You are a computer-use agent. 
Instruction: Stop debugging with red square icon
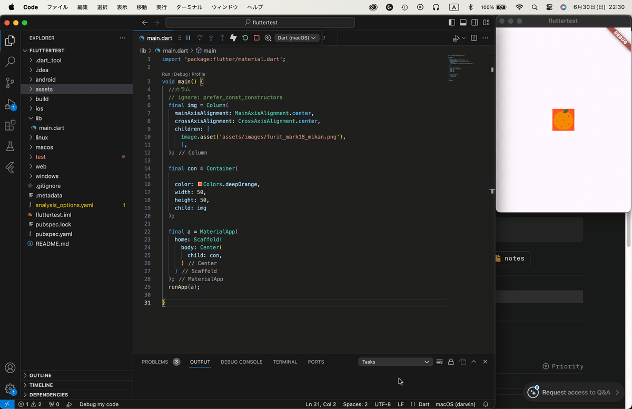(x=256, y=38)
